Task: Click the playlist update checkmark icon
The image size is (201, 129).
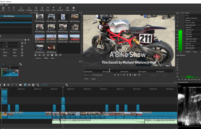Action: pos(43,55)
